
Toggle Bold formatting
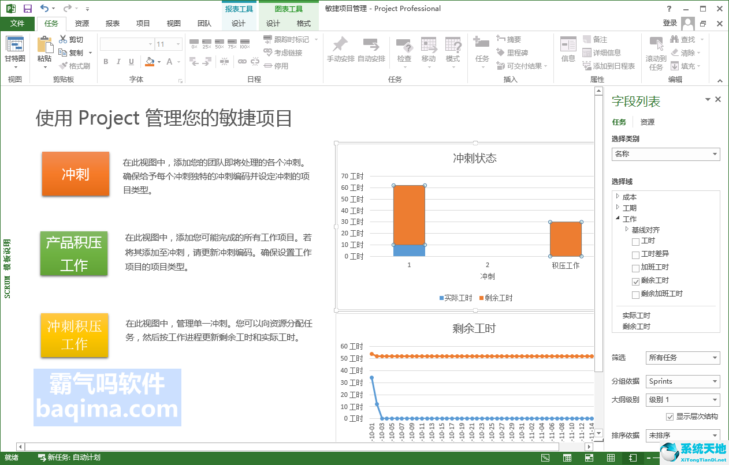[106, 62]
